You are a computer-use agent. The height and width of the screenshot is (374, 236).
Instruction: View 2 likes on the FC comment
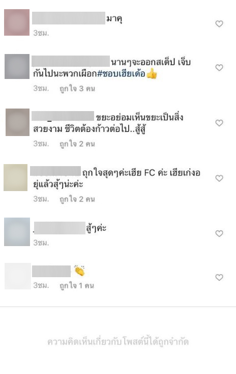[x=77, y=199]
